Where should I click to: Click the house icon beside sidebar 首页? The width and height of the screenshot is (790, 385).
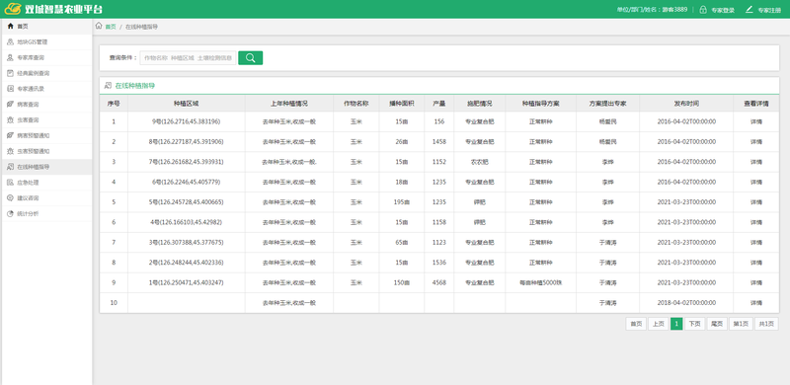coord(10,27)
